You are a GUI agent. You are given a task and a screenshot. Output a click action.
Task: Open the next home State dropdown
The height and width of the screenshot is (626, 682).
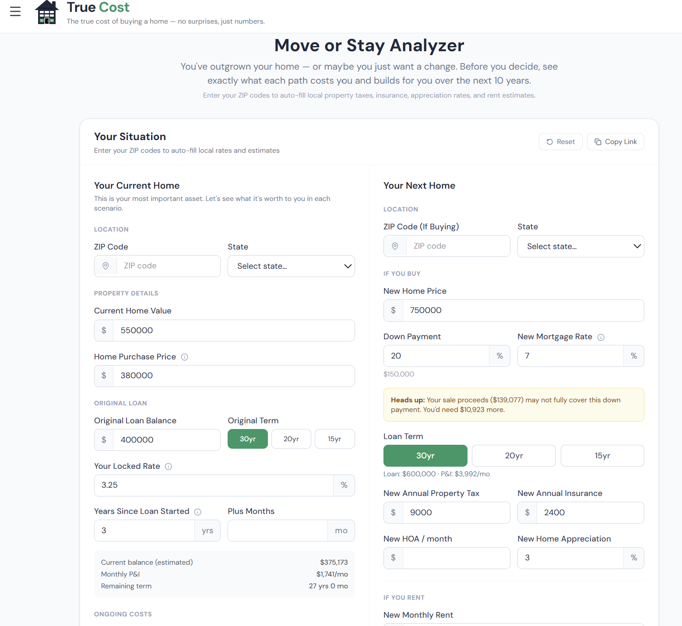tap(580, 246)
